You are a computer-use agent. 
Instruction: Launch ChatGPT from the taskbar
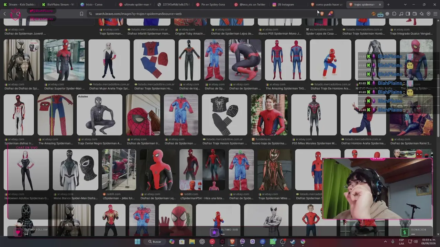(202, 242)
